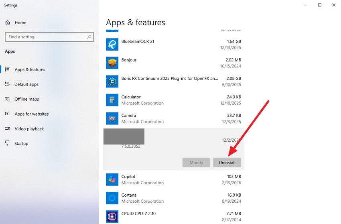Select the CPUID CPU-Z 2.10 entry name
The image size is (341, 224).
pyautogui.click(x=138, y=214)
